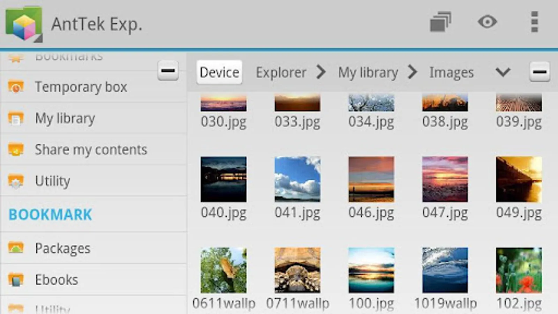
Task: Click the Temporary box clock folder icon
Action: click(16, 87)
